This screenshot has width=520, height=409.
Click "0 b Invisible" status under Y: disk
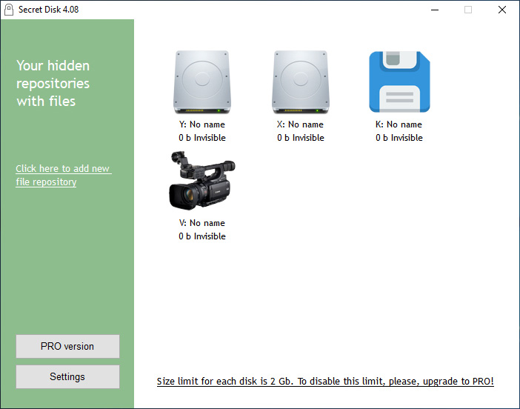pos(201,138)
